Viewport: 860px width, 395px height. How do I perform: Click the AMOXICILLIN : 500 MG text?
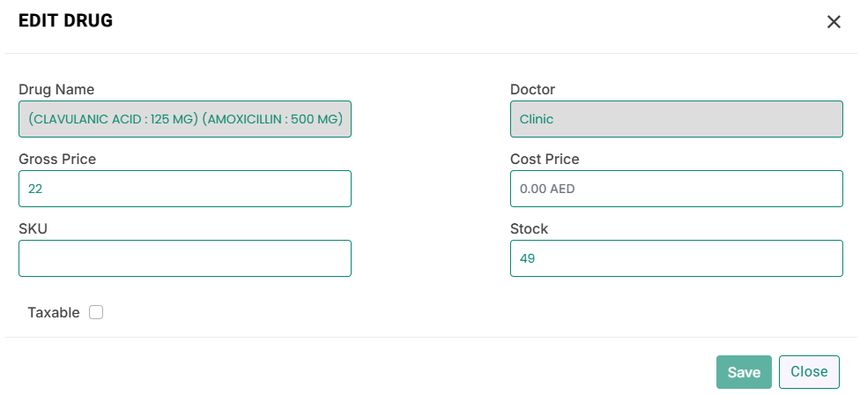click(272, 119)
